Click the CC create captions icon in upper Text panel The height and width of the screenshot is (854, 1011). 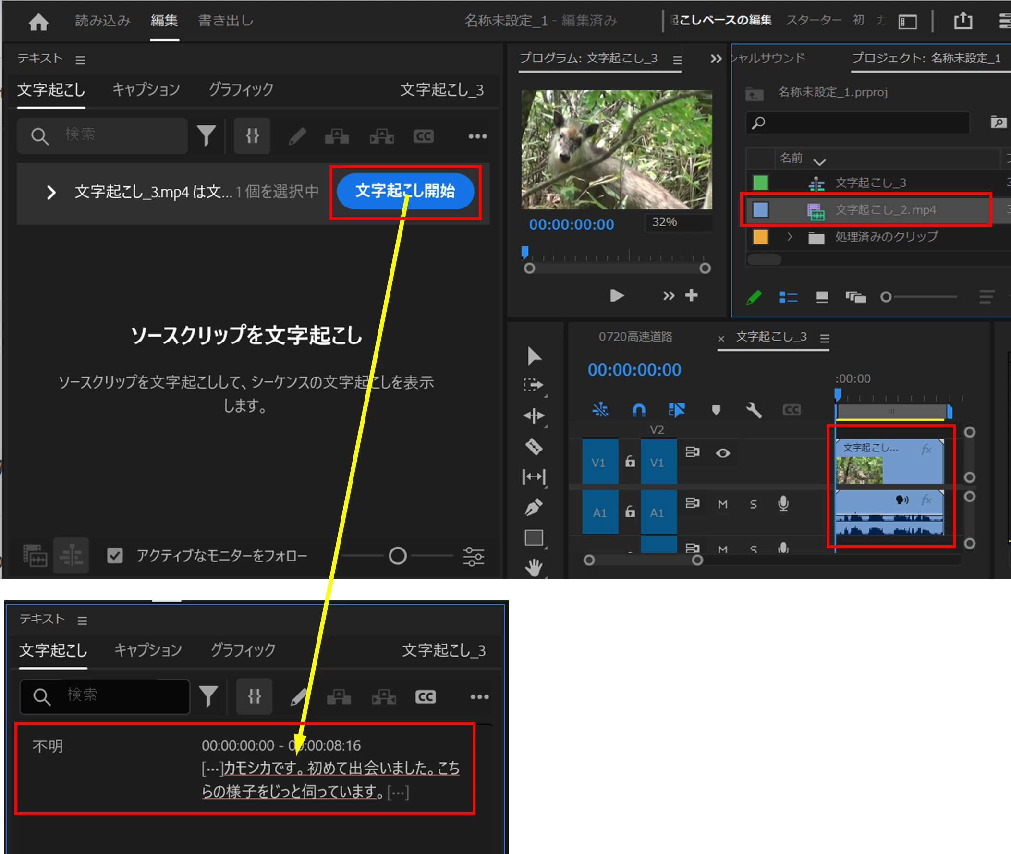(424, 136)
